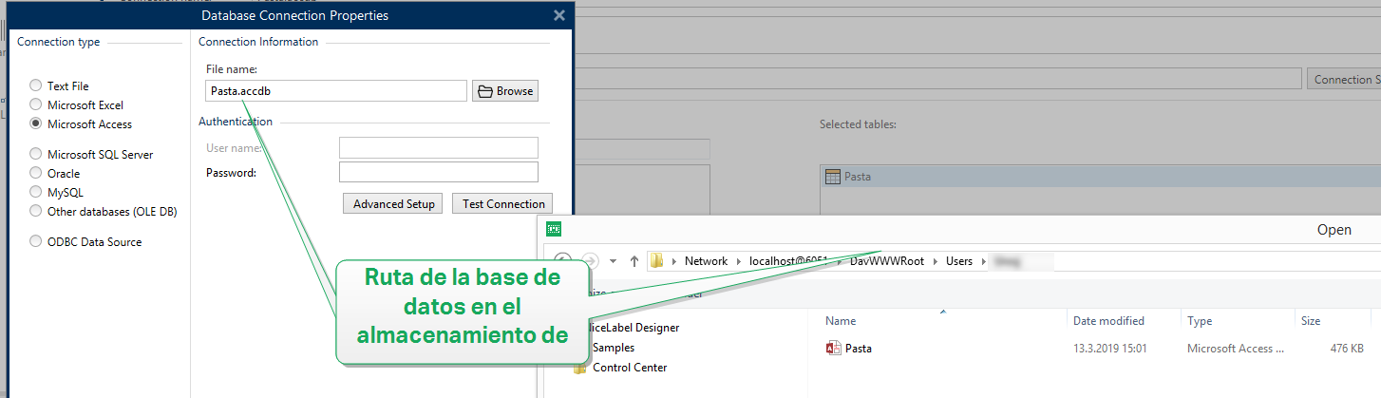
Task: Expand the chevron before localhost breadcrumb
Action: pyautogui.click(x=740, y=261)
